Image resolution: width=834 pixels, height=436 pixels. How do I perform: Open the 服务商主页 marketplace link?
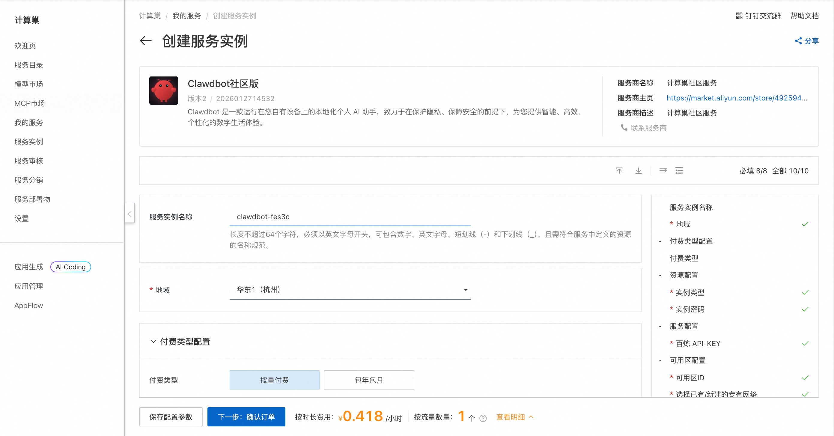[736, 98]
